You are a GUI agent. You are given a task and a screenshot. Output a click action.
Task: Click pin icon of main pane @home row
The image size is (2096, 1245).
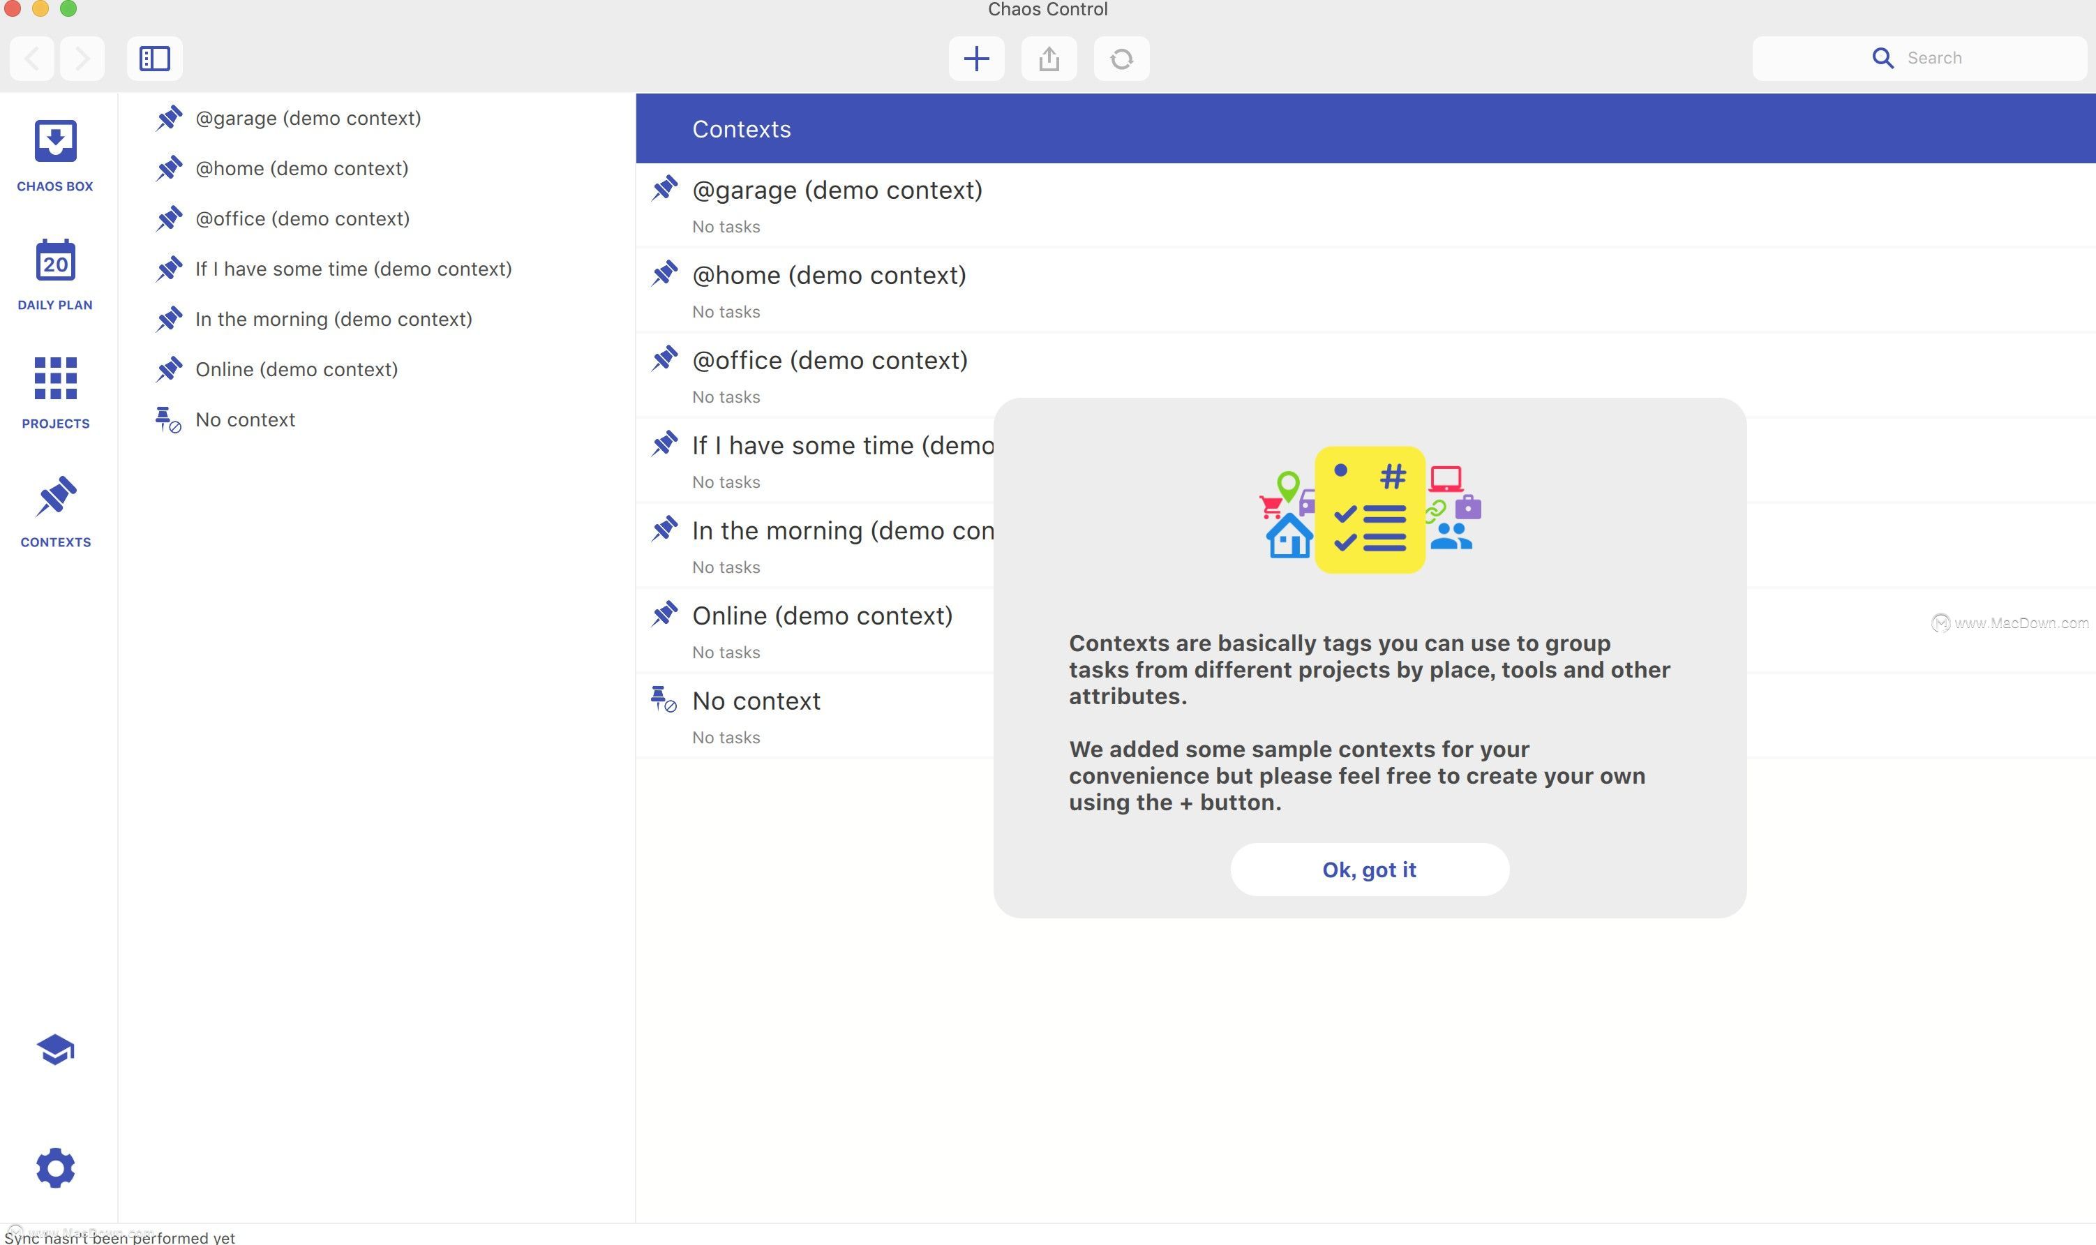(x=664, y=274)
